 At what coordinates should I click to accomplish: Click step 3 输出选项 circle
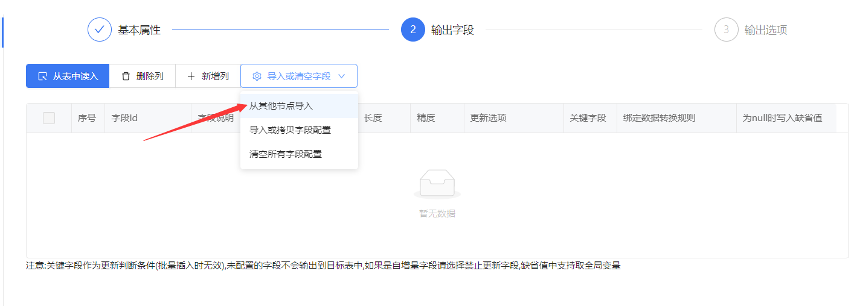pyautogui.click(x=727, y=30)
